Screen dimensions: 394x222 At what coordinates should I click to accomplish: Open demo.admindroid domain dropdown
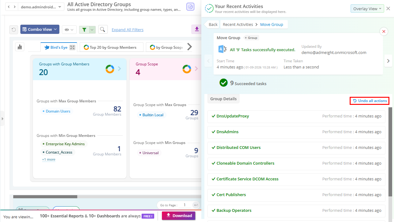tap(41, 7)
